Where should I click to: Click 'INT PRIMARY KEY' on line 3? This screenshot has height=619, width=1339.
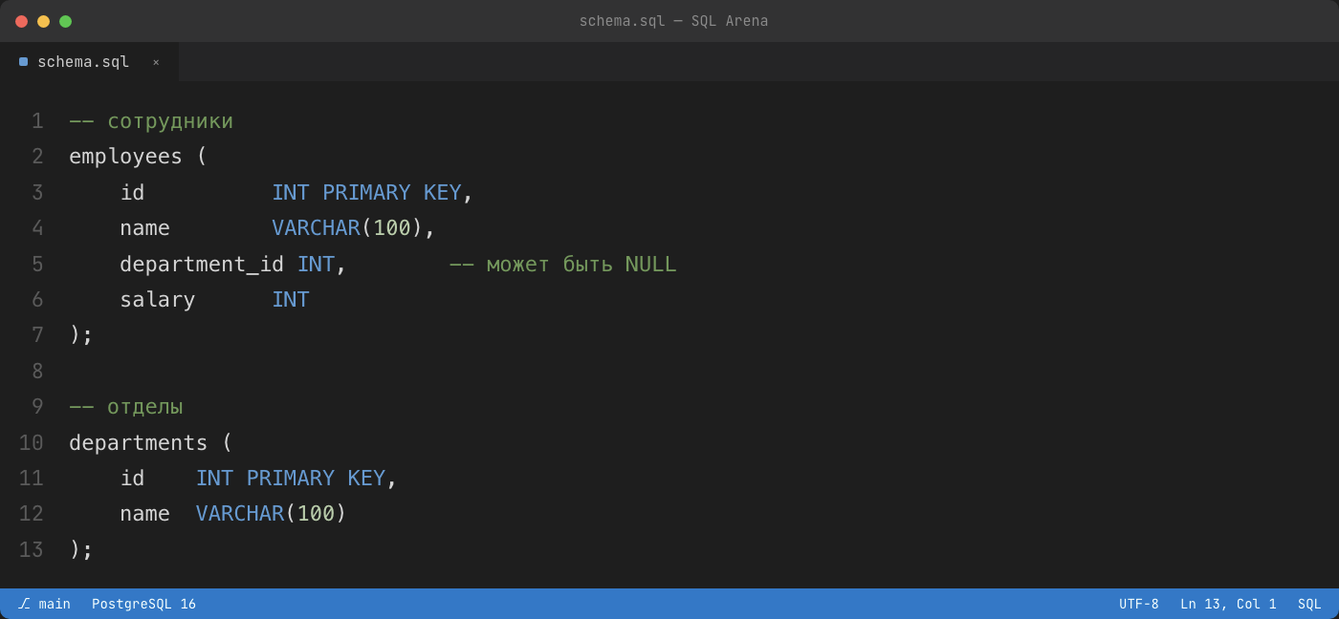[366, 193]
